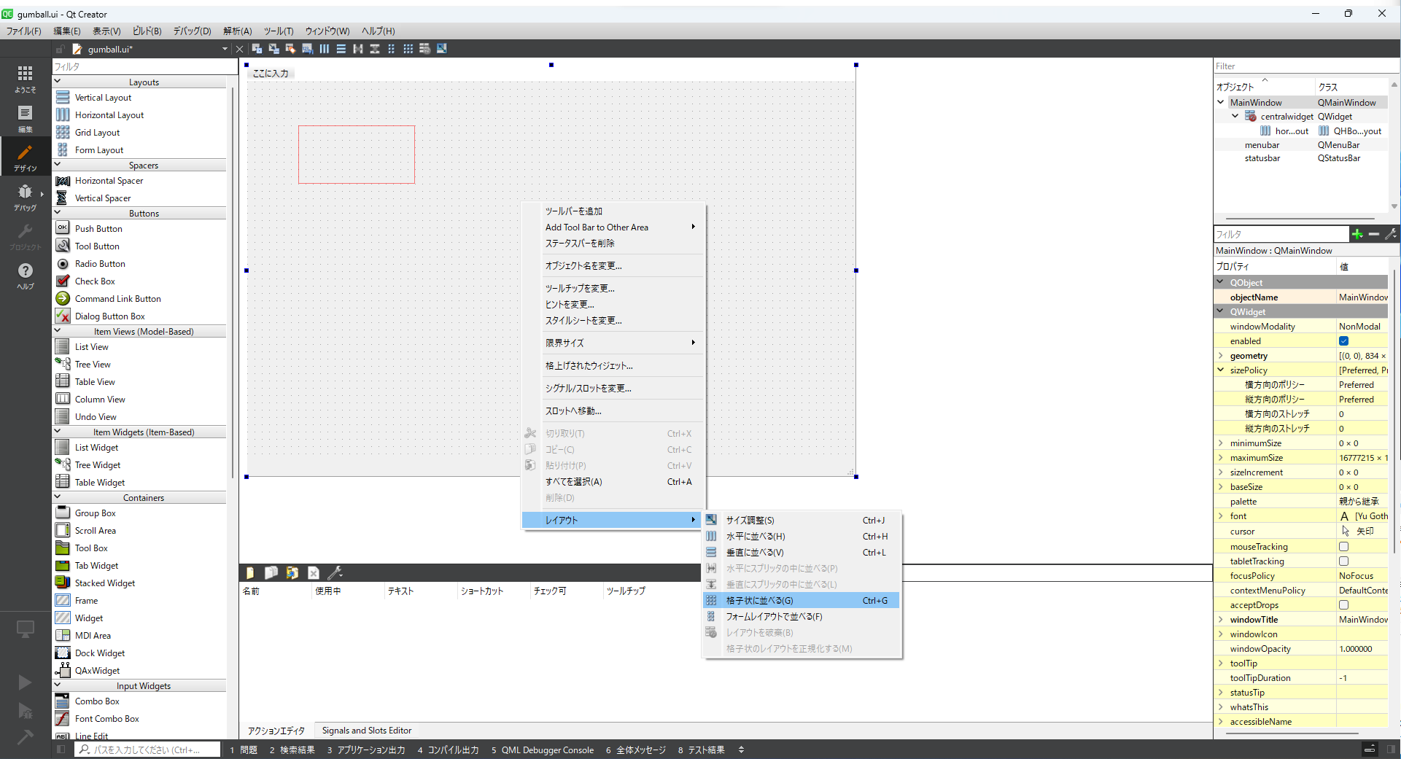Select 格子状に並べる(G) in layout submenu
The width and height of the screenshot is (1401, 759).
[759, 601]
